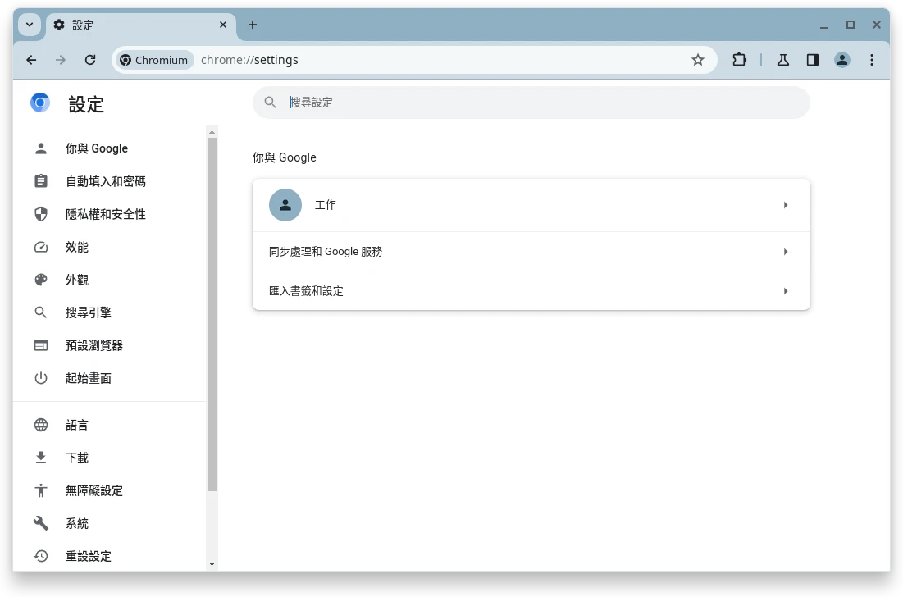Click the sidebar scroll down arrow

coord(212,564)
